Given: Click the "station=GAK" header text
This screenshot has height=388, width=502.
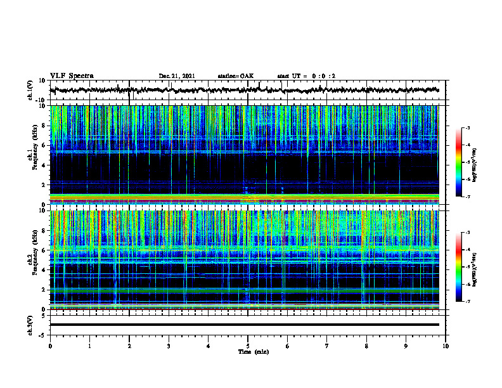Looking at the screenshot, I should coord(236,76).
